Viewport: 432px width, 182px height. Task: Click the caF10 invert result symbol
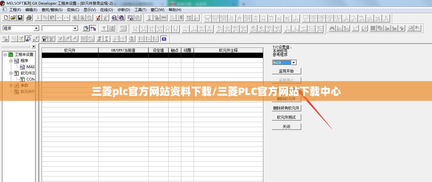pos(303,29)
